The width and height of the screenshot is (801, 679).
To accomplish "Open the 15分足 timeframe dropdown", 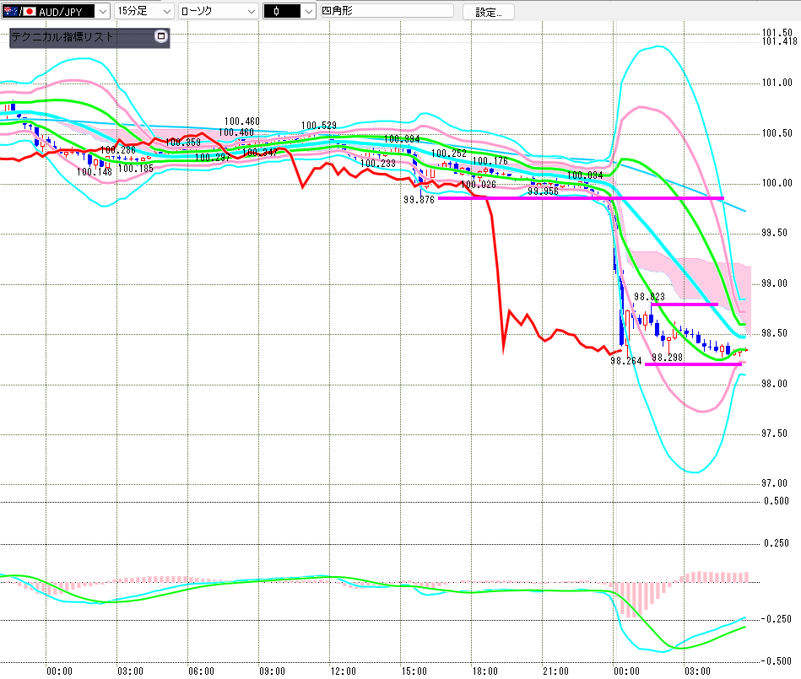I will point(166,12).
